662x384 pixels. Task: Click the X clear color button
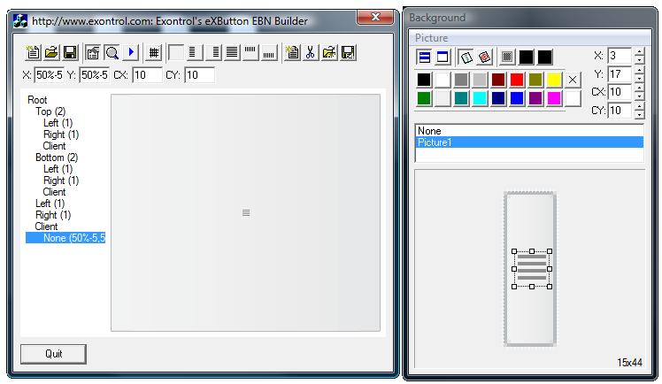point(573,80)
